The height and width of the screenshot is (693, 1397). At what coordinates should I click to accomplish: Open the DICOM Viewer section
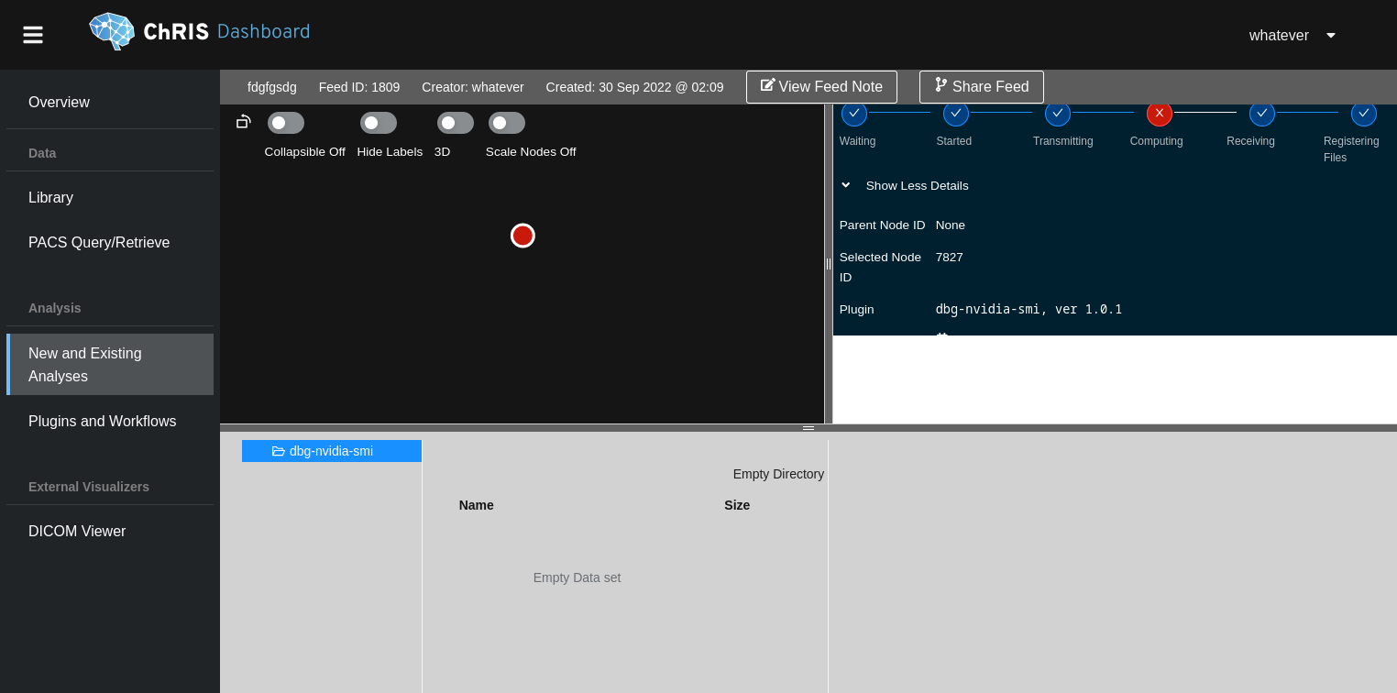coord(77,532)
